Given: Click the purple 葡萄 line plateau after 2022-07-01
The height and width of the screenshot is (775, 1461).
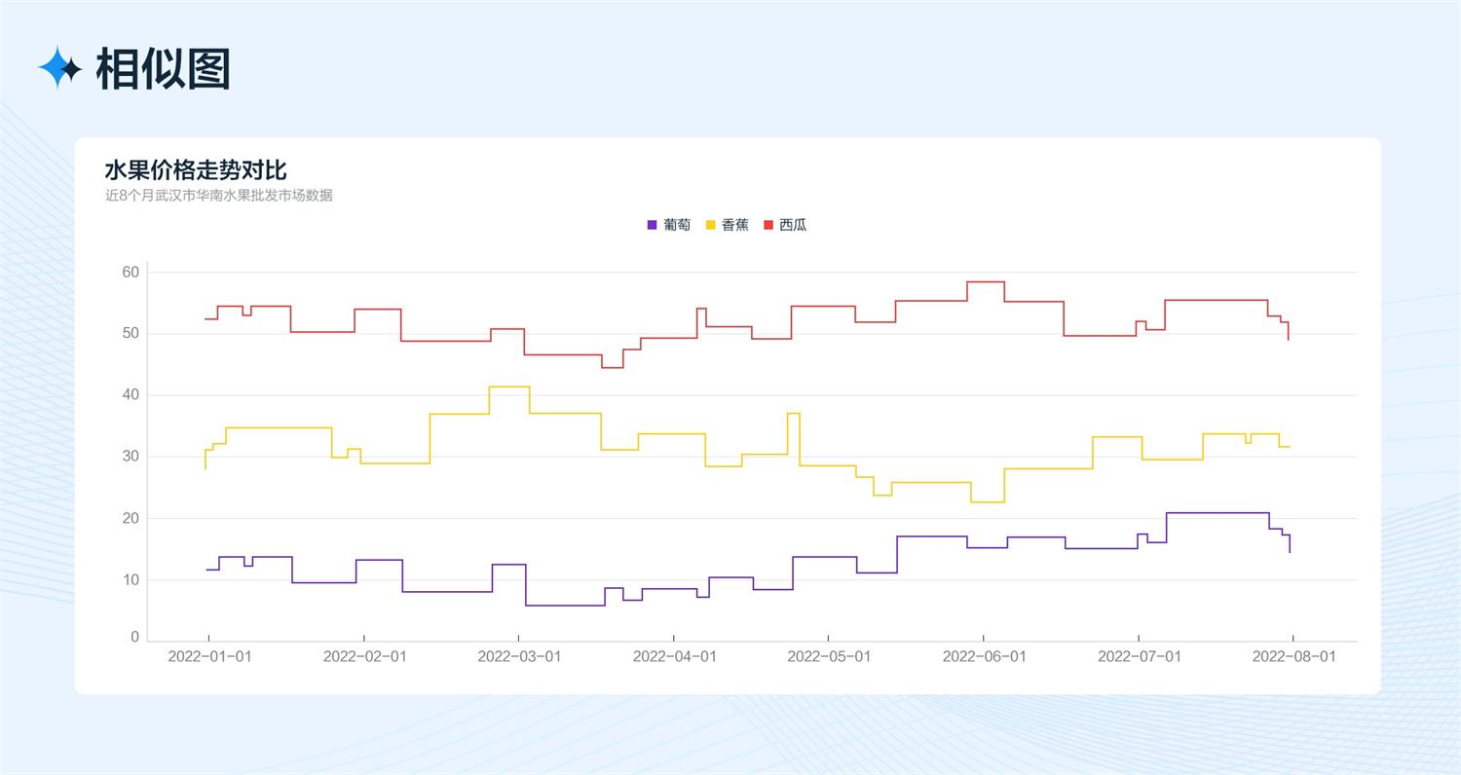Looking at the screenshot, I should (x=1217, y=512).
